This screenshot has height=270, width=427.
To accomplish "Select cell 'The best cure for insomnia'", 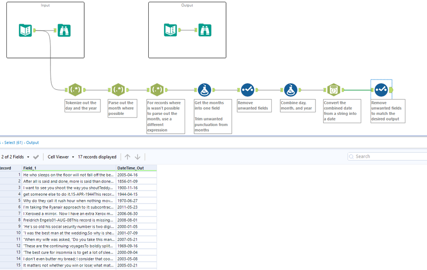I will (69, 252).
